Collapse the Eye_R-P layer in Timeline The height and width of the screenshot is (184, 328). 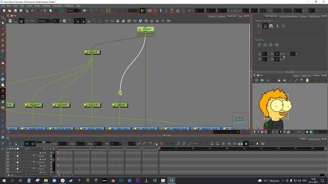point(34,163)
